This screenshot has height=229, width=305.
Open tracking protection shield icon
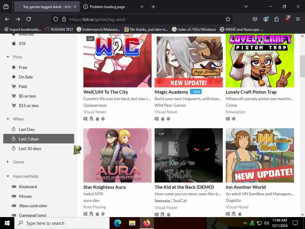tap(56, 19)
